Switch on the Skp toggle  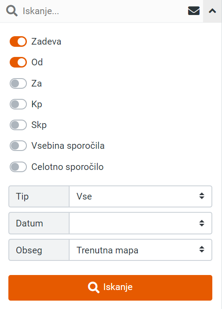coord(18,125)
